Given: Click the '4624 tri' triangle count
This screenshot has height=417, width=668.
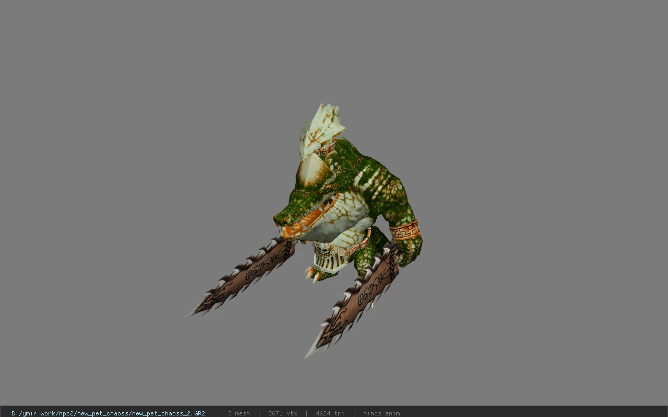Looking at the screenshot, I should [x=330, y=413].
